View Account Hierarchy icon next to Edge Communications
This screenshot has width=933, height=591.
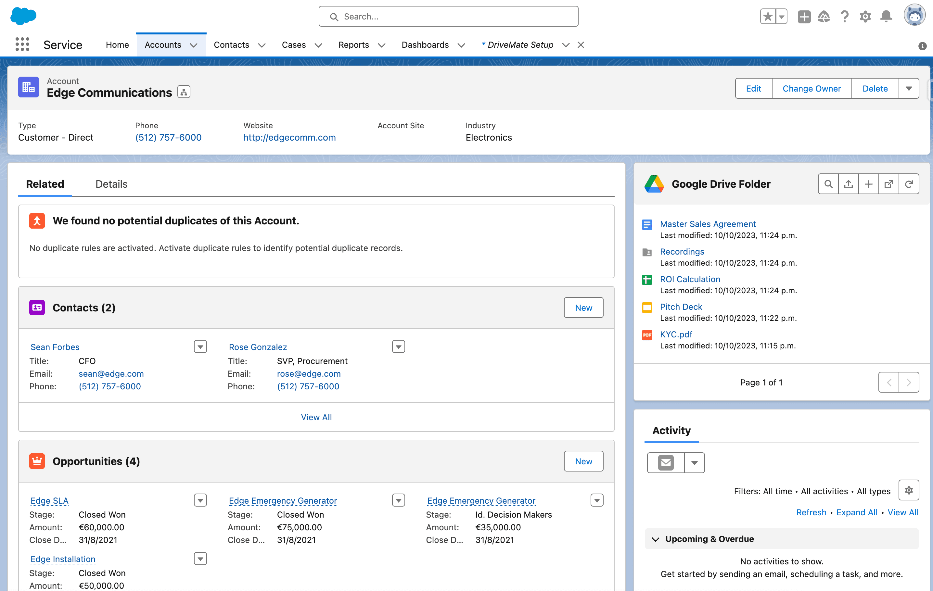pos(184,92)
